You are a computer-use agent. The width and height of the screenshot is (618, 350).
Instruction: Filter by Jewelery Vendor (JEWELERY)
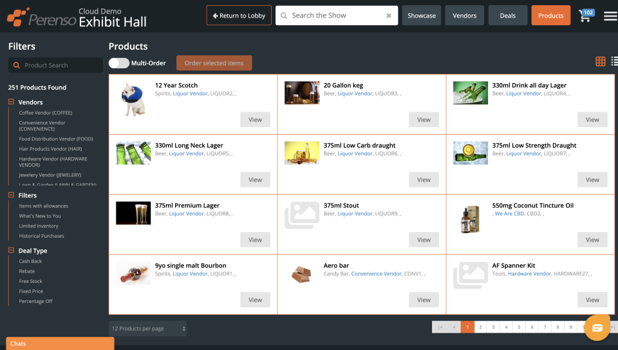point(50,175)
